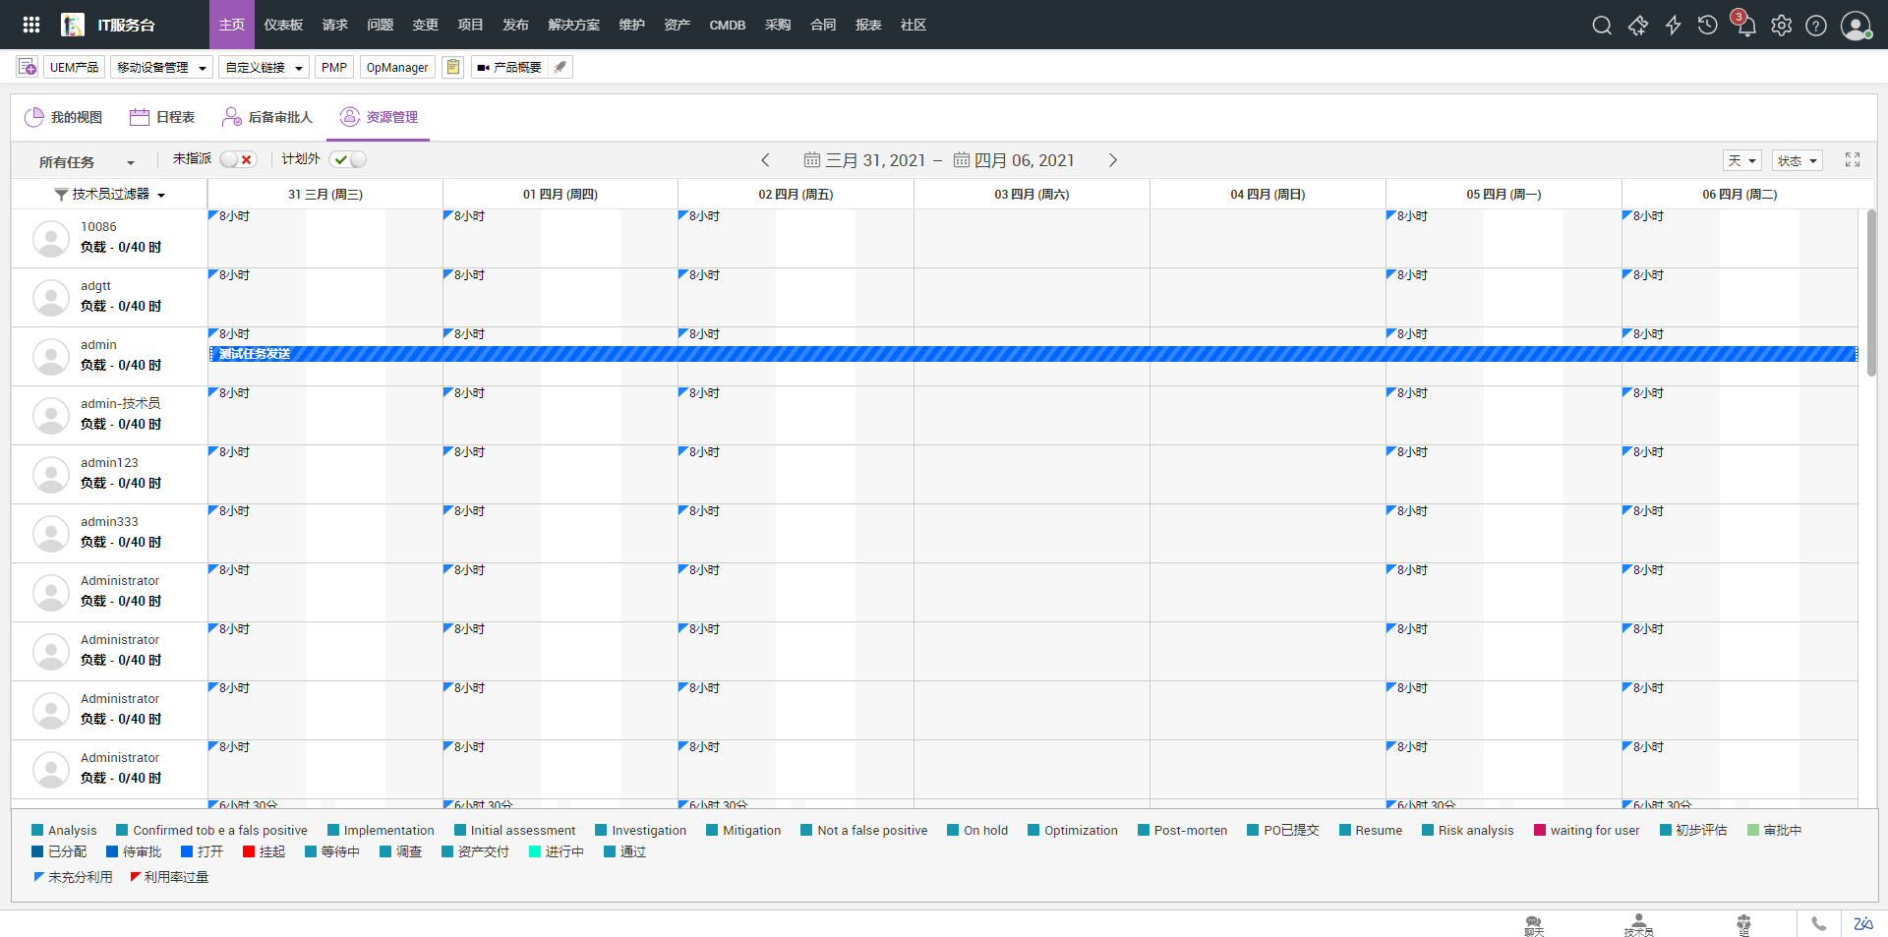
Task: Click the quick actions lightning icon
Action: 1673,26
